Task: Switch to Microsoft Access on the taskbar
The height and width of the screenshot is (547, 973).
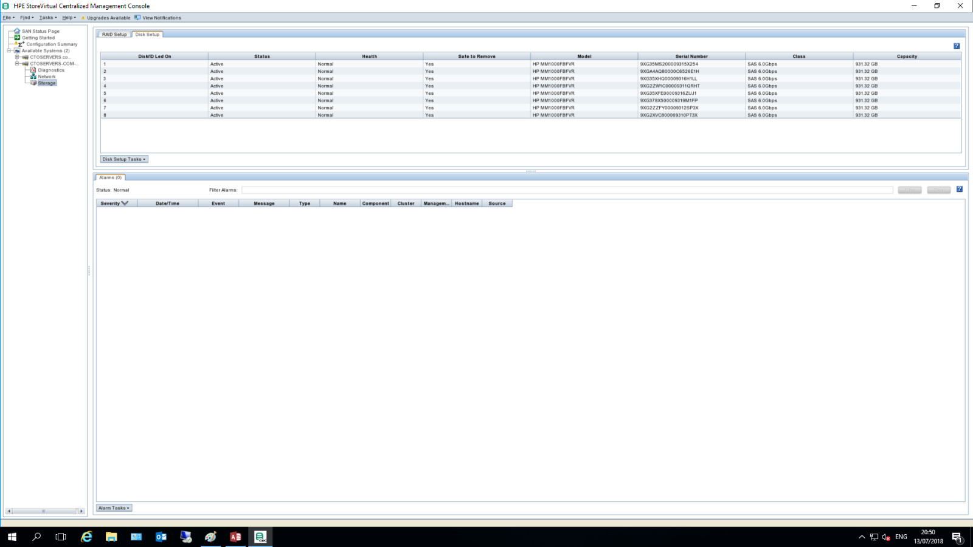Action: pyautogui.click(x=235, y=537)
